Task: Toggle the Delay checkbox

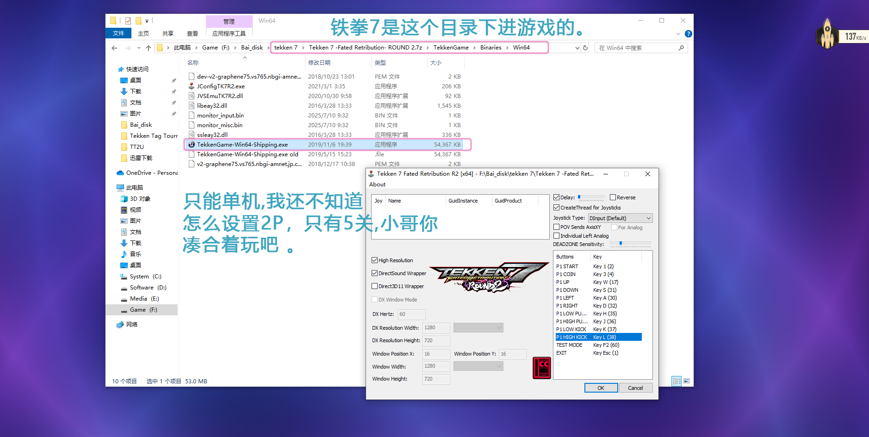Action: [557, 197]
